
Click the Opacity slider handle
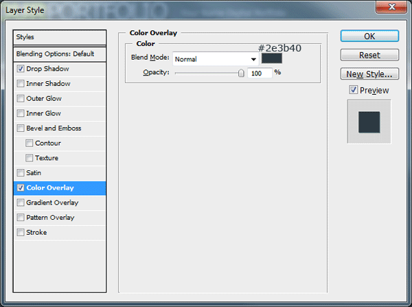coord(241,73)
